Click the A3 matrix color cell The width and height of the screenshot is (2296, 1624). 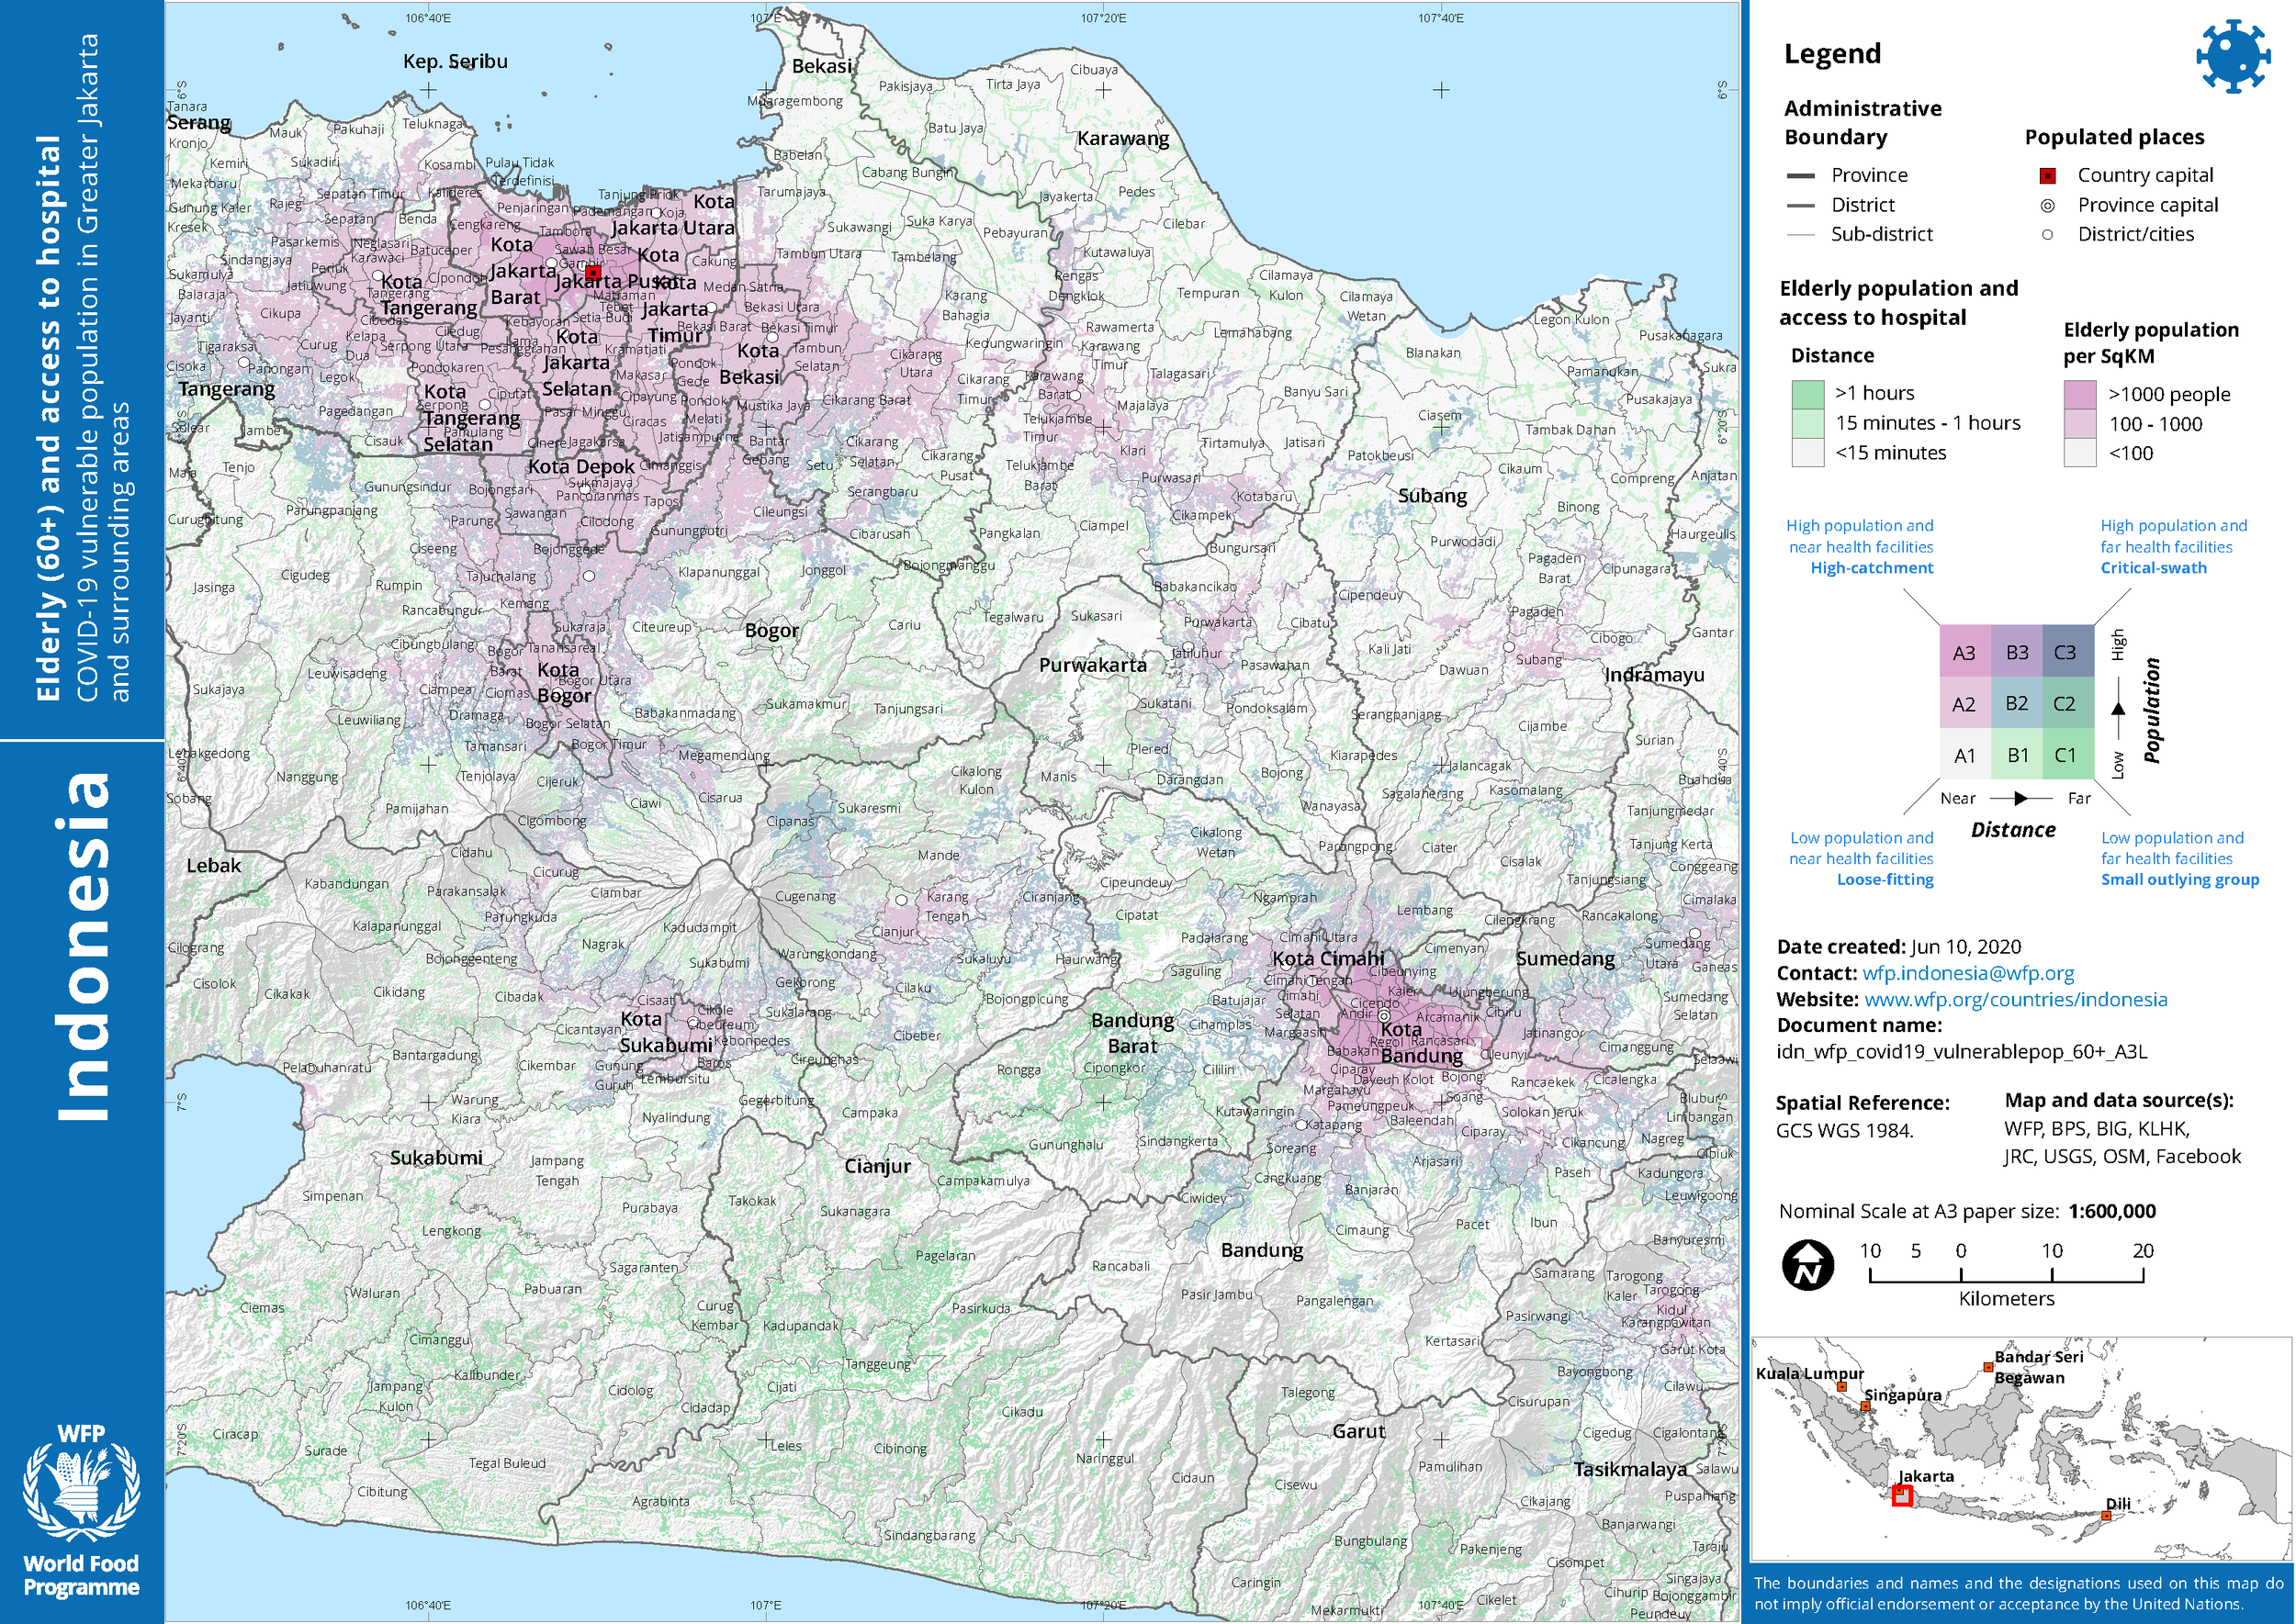click(1964, 653)
